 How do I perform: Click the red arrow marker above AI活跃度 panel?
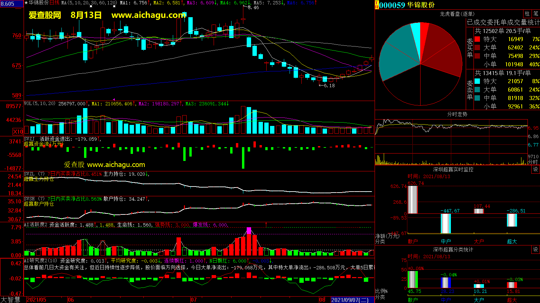[266, 224]
